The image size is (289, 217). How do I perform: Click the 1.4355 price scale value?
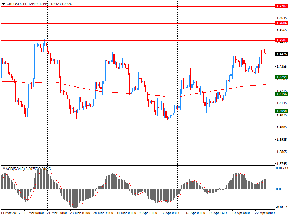pos(282,67)
